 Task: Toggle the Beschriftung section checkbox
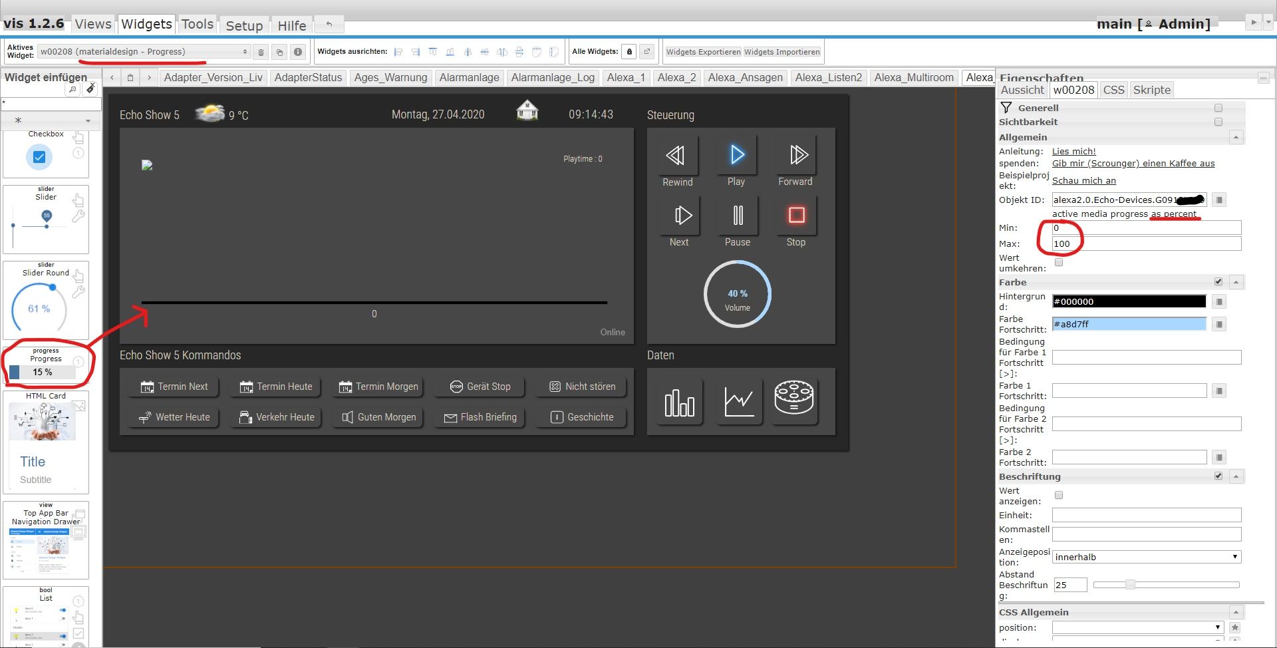tap(1218, 476)
